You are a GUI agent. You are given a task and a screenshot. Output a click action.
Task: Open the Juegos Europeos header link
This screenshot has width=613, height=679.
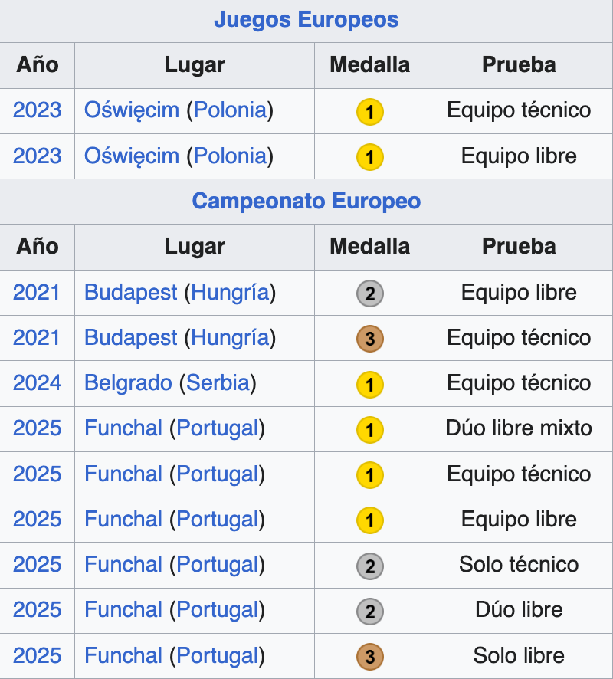[x=306, y=19]
